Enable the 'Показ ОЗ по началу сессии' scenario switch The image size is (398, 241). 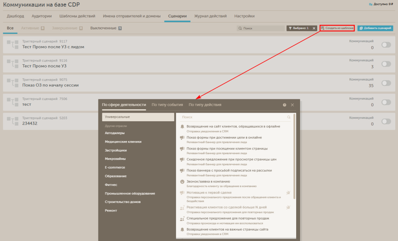pyautogui.click(x=386, y=83)
